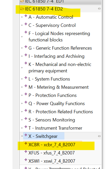The width and height of the screenshot is (111, 169).
Task: Click the star icon next to Automatic Control
Action: [26, 16]
